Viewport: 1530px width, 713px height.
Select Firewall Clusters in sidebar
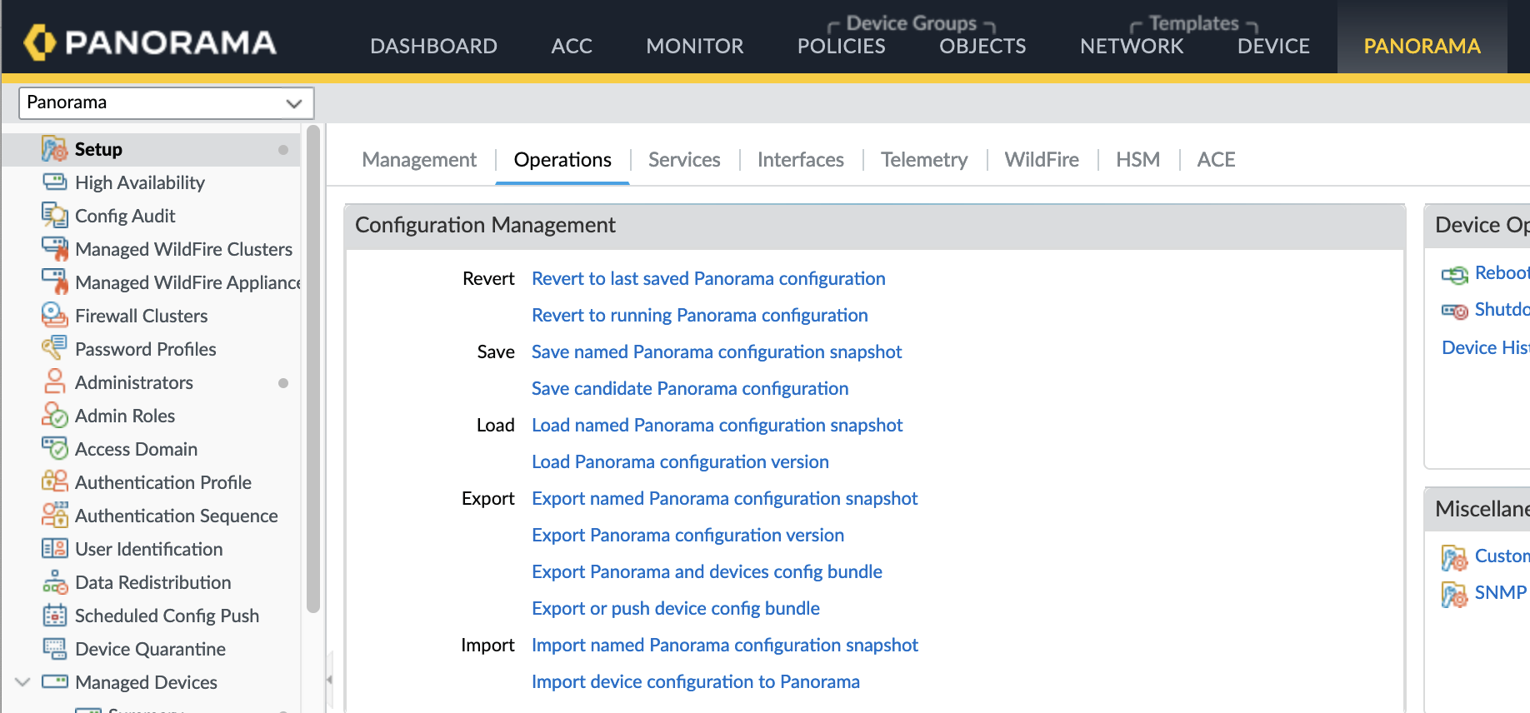(x=141, y=316)
